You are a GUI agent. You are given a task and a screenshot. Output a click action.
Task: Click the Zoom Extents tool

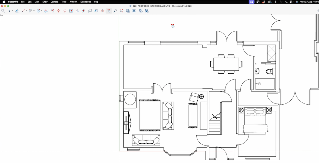click(121, 11)
